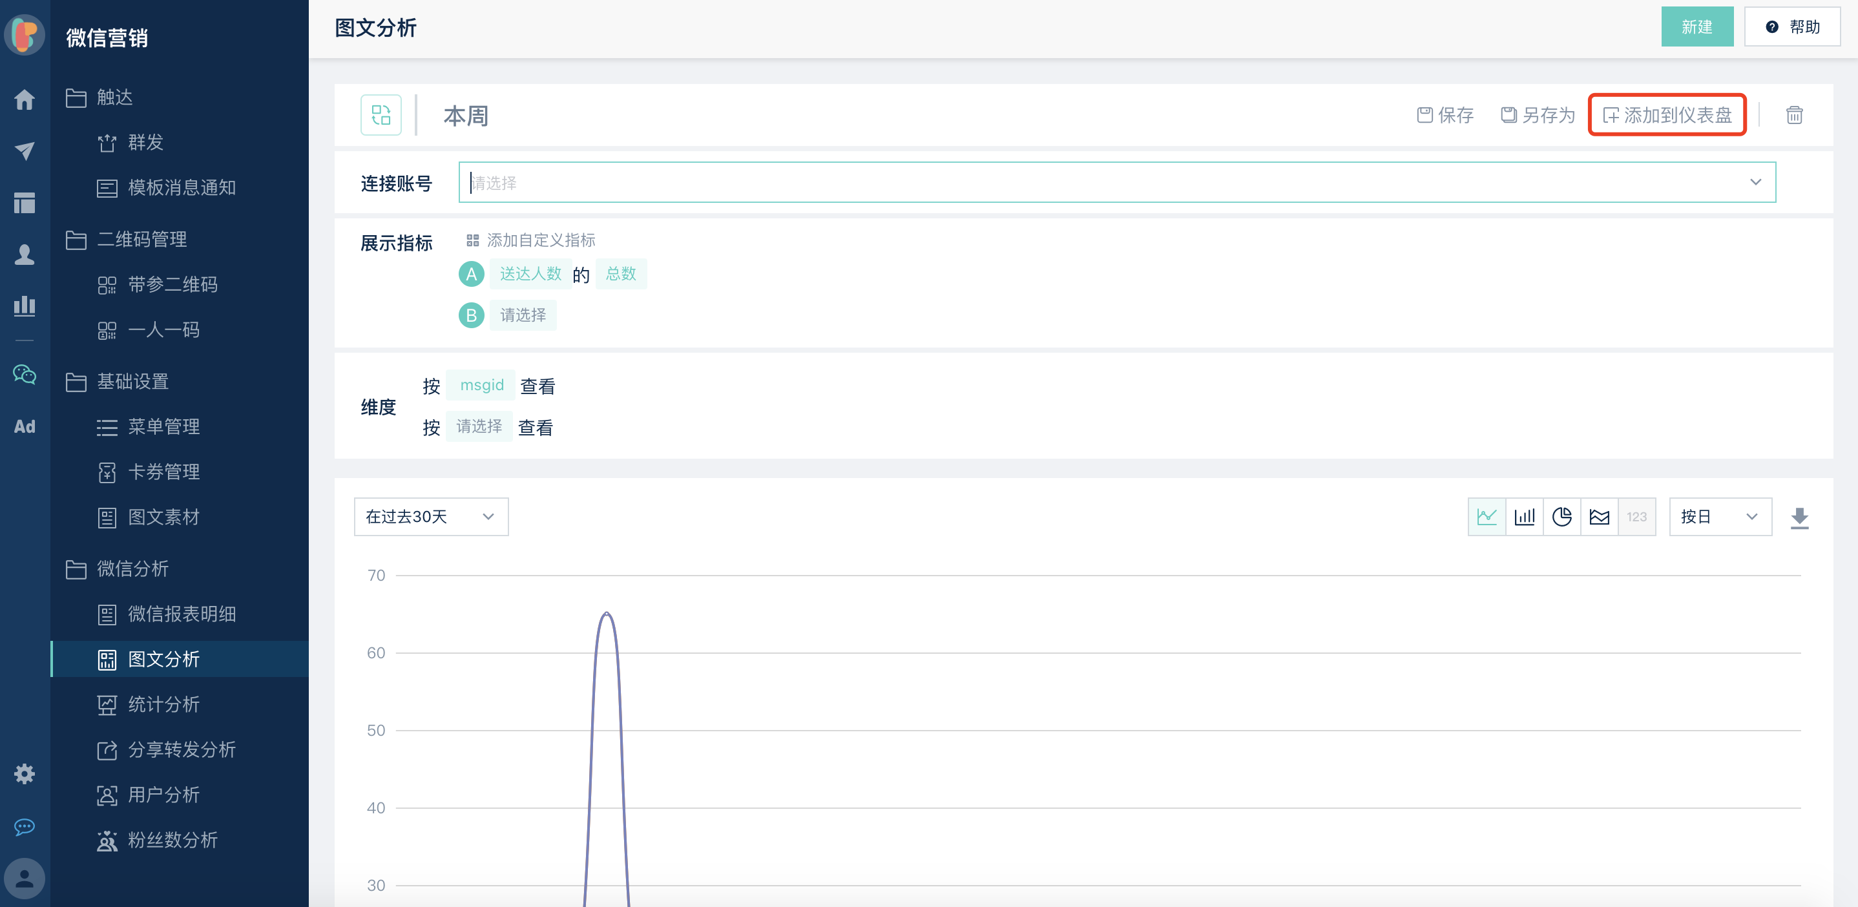Focus the 连接账号 请选择 input field
This screenshot has width=1858, height=907.
coord(1116,182)
